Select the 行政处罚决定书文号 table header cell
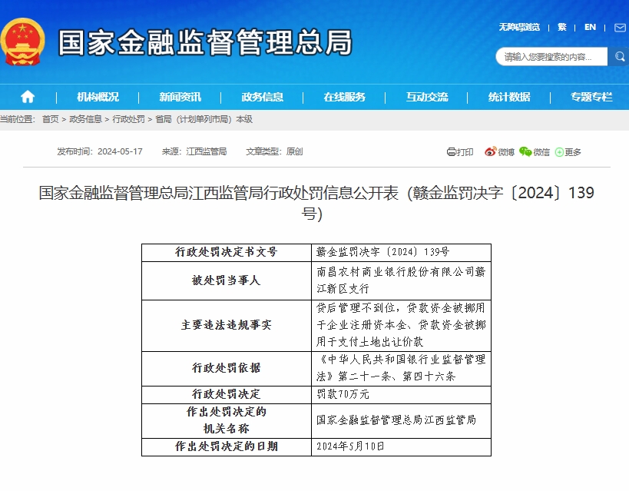Image resolution: width=629 pixels, height=491 pixels. [227, 253]
